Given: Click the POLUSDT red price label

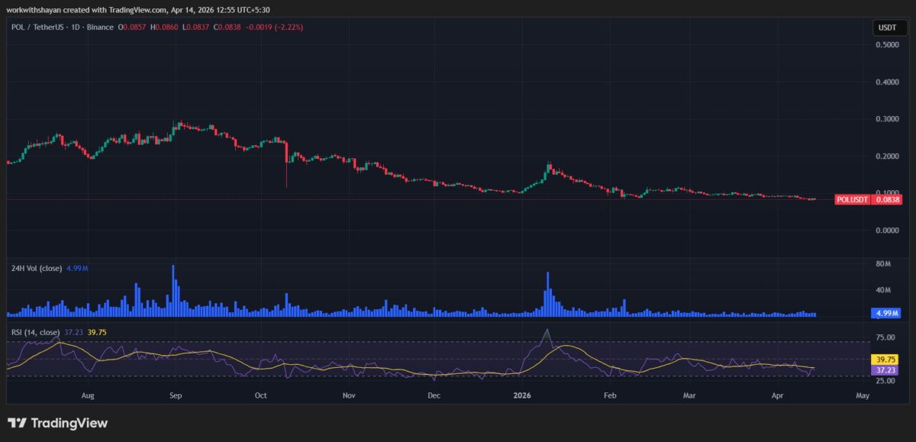Looking at the screenshot, I should click(851, 199).
